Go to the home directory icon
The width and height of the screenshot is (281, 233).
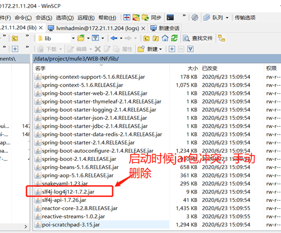click(x=165, y=38)
